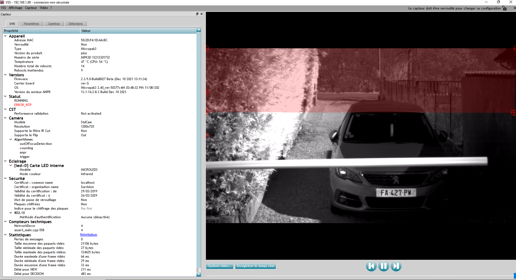Select red zone handle at right edge of video
516x280 pixels.
(x=514, y=112)
